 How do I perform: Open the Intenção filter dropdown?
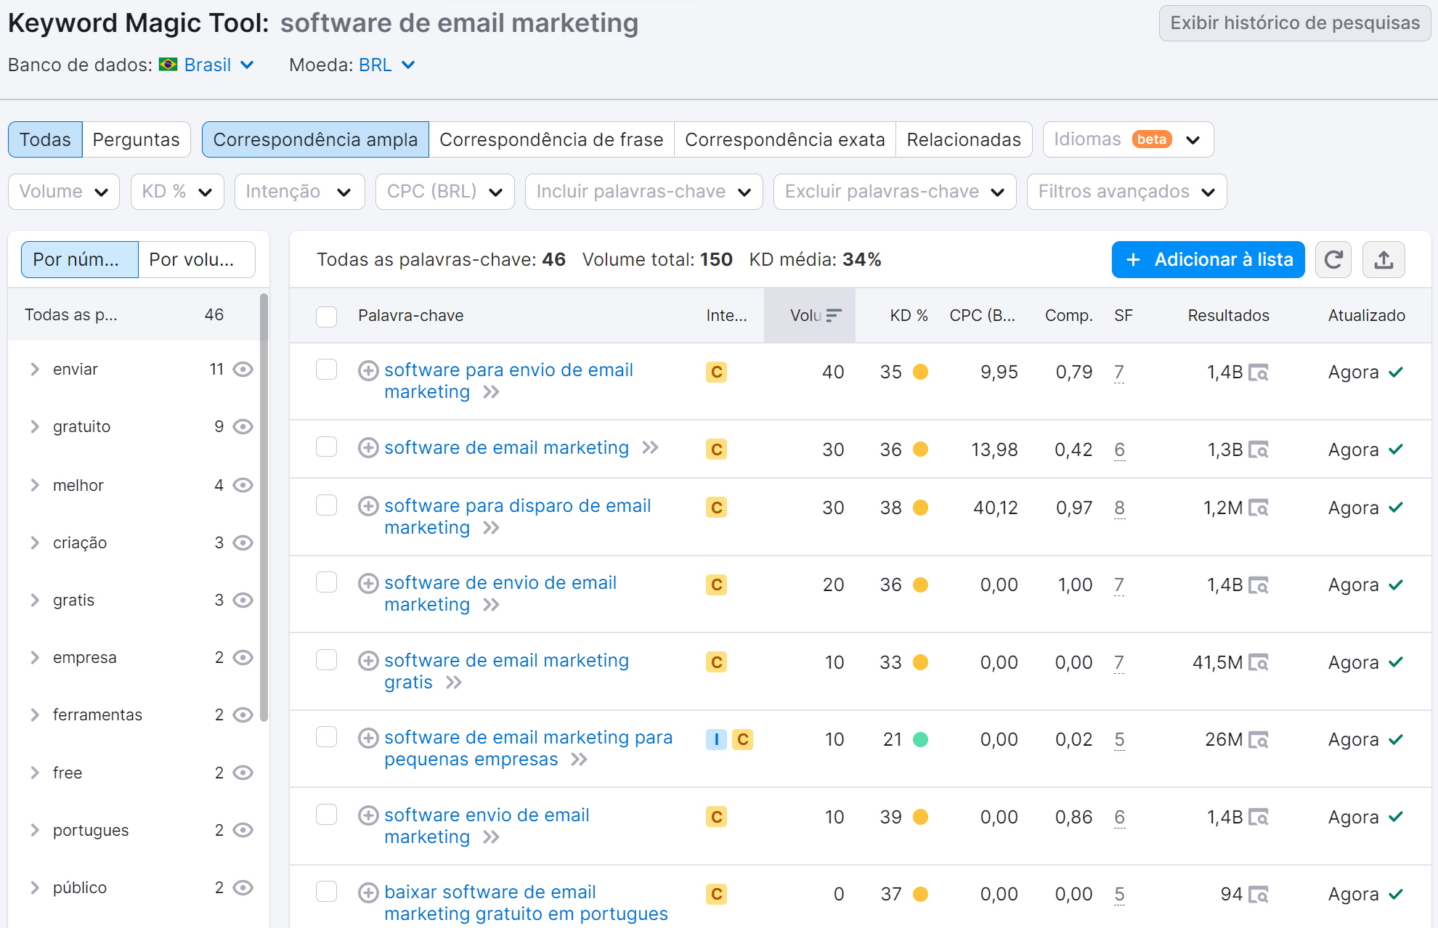(296, 192)
